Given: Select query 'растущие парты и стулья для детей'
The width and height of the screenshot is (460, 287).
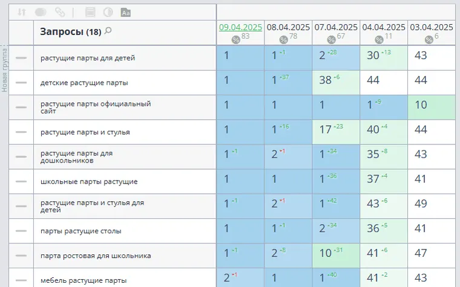Looking at the screenshot, I should [92, 206].
